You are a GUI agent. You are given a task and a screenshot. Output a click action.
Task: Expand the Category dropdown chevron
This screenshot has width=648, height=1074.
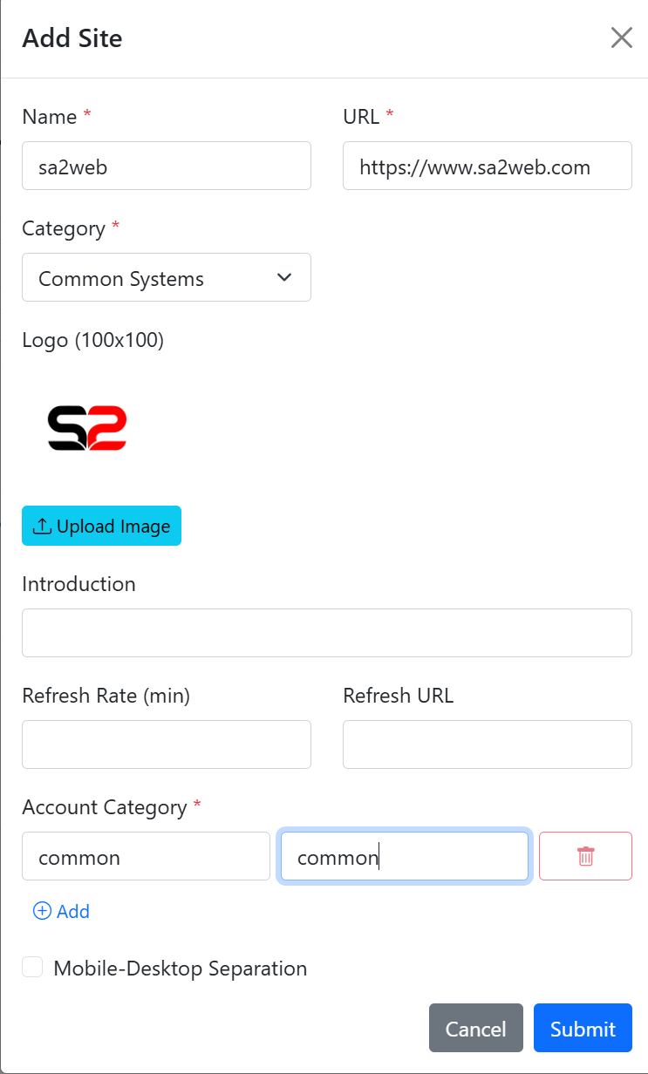click(x=283, y=277)
